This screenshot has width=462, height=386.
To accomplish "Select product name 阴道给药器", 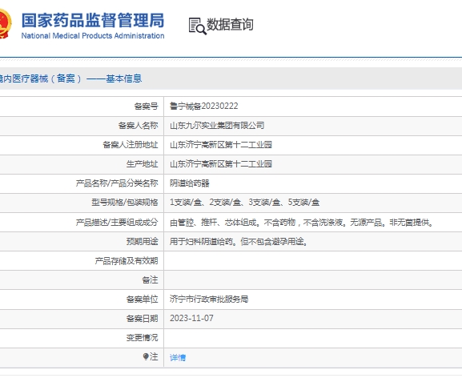I will tap(190, 183).
